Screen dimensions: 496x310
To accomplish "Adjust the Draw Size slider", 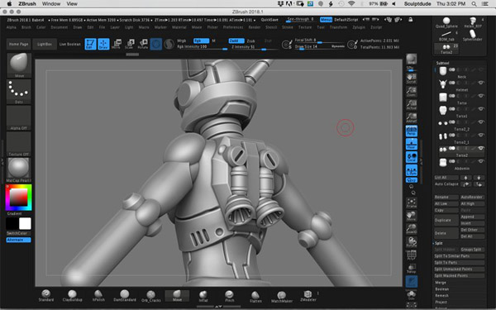I will click(x=320, y=47).
